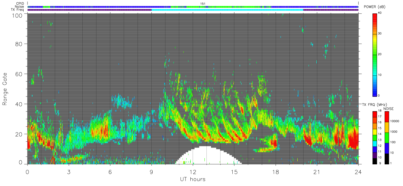Screen dimensions: 403x186
Task: Click the green segment of the NOISE color bar
Action: 387,137
